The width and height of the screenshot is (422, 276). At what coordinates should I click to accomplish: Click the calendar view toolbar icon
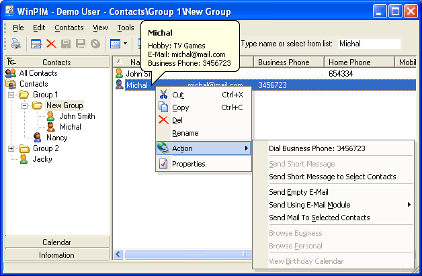coord(115,44)
